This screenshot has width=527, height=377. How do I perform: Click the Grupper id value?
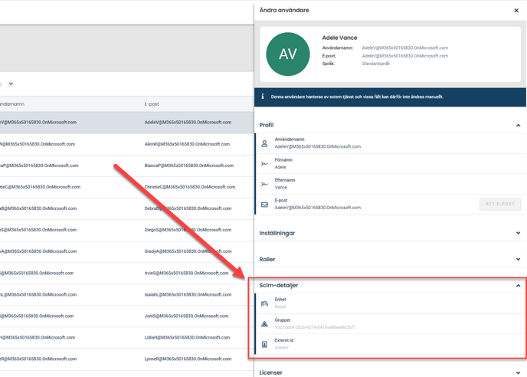coord(315,327)
